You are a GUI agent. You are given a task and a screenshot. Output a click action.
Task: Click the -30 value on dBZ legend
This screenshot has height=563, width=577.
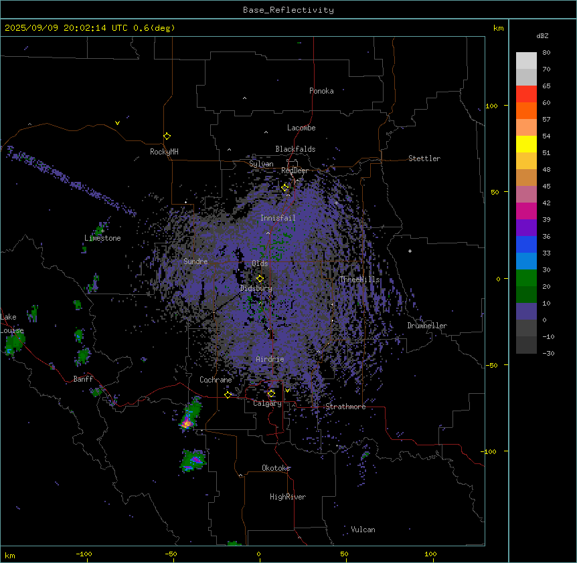coord(548,353)
